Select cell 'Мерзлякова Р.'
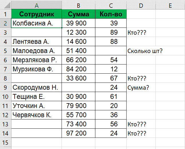This screenshot has height=149, width=185. click(x=37, y=60)
